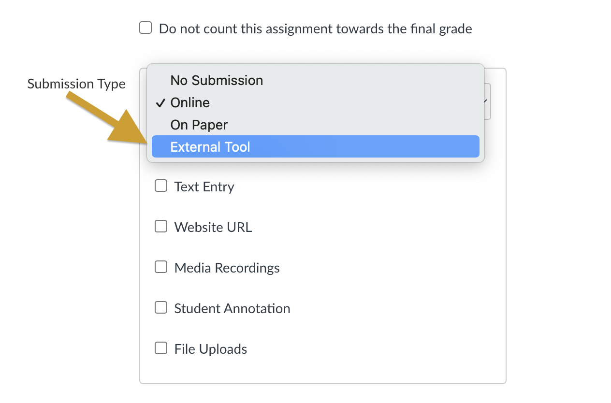Click the 'Do not count this assignment' label text
This screenshot has width=611, height=403.
[x=315, y=29]
